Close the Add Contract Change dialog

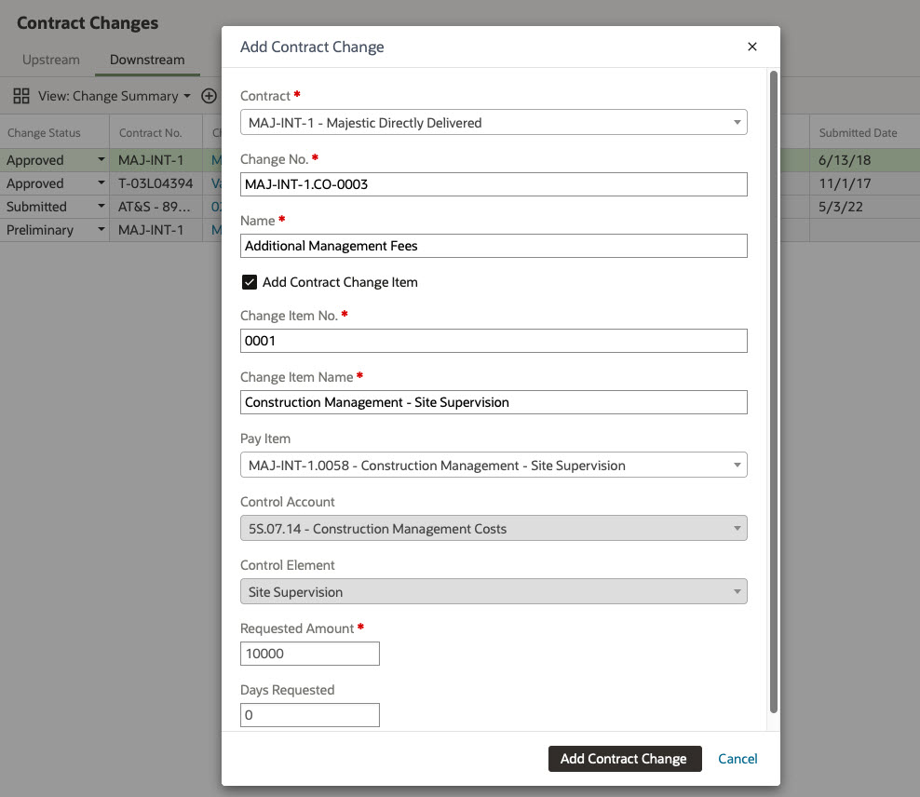pos(752,47)
